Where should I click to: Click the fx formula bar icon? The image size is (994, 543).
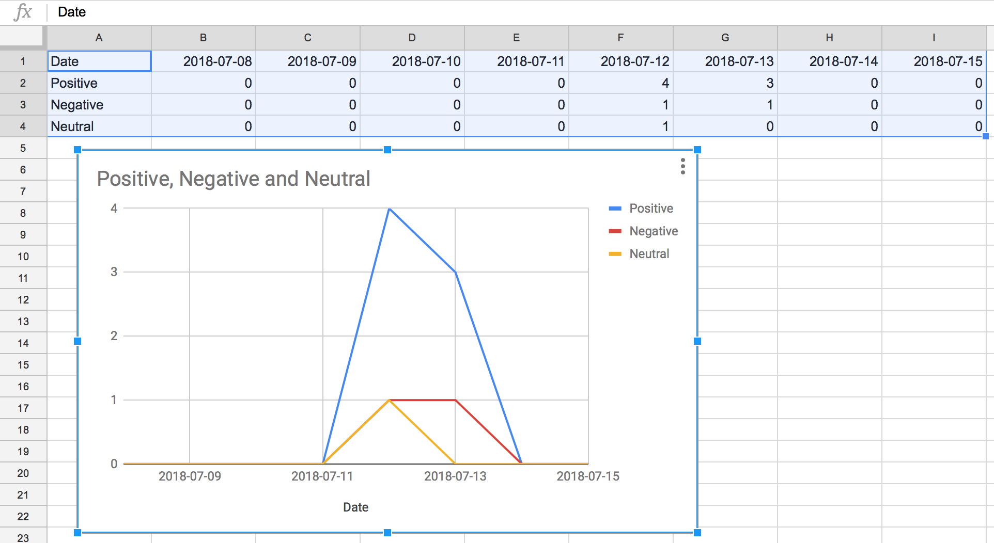coord(23,12)
